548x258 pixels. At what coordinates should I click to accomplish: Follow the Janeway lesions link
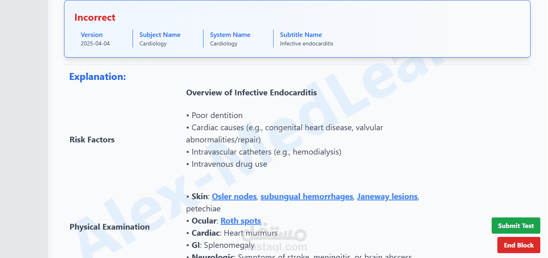[387, 196]
